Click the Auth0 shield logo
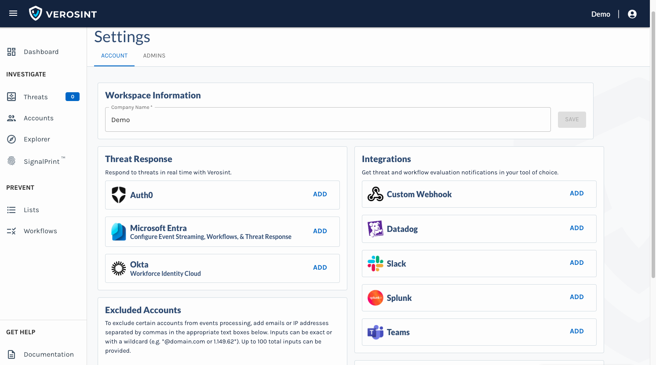The image size is (656, 365). pyautogui.click(x=119, y=195)
